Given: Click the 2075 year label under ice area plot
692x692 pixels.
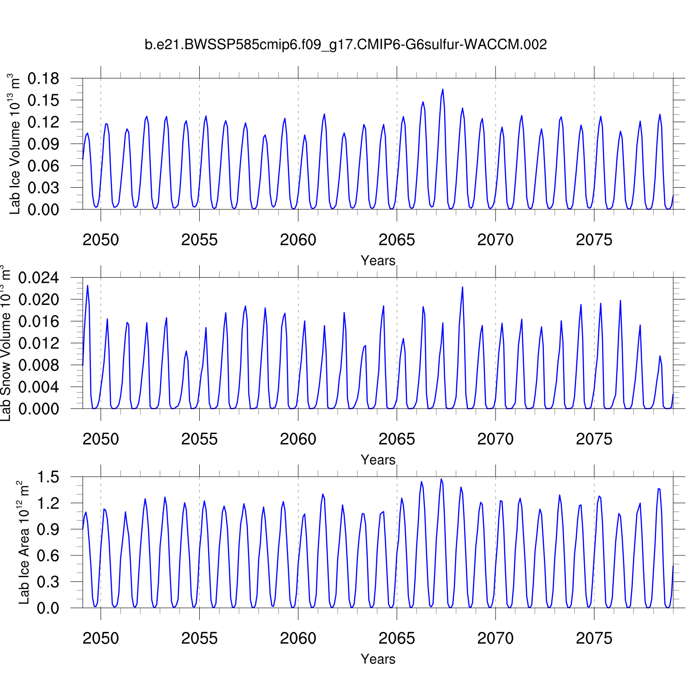Looking at the screenshot, I should click(594, 638).
